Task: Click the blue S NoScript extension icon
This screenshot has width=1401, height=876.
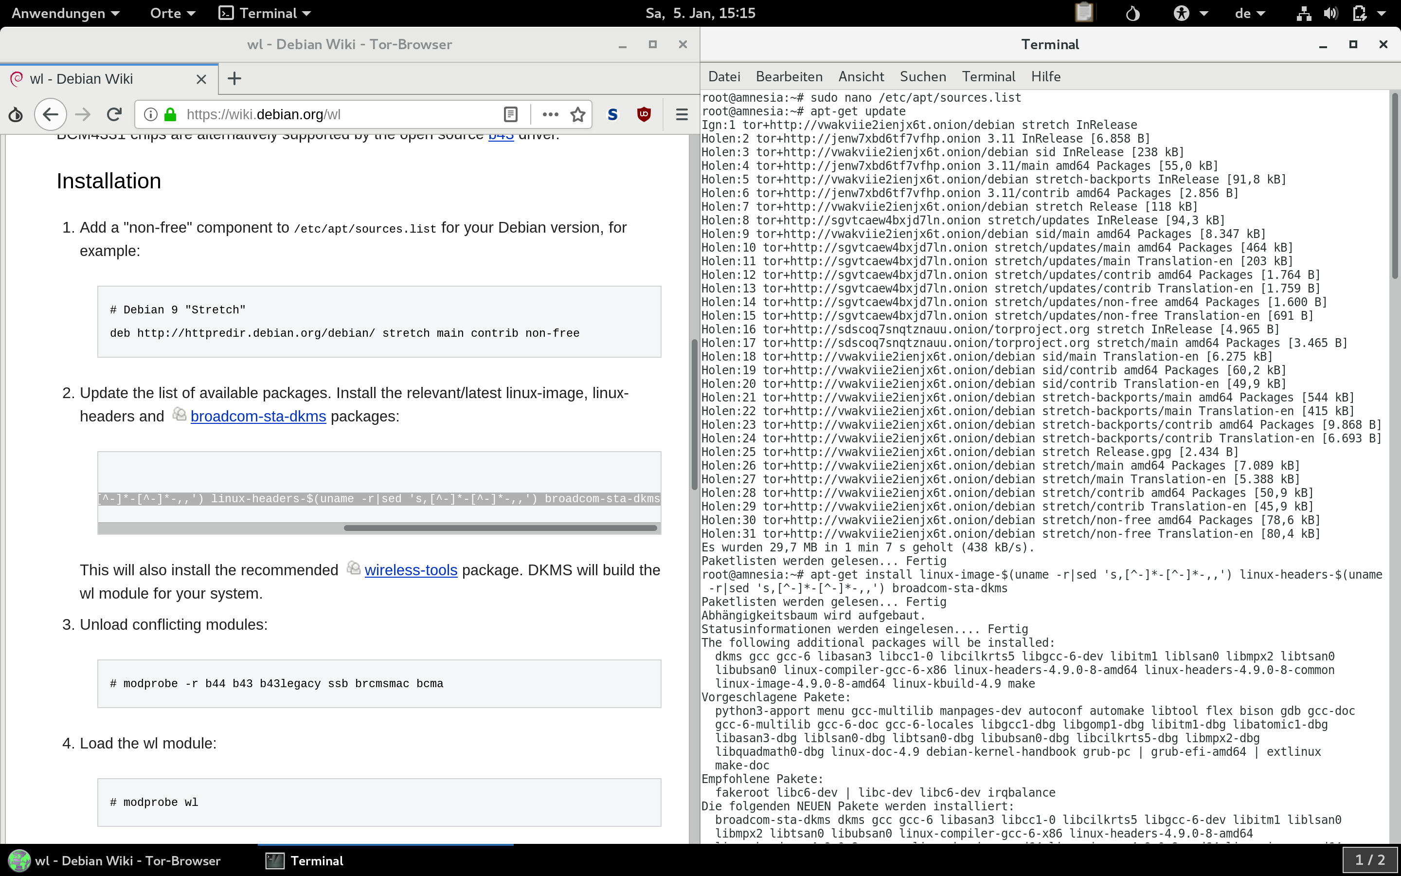Action: [612, 115]
